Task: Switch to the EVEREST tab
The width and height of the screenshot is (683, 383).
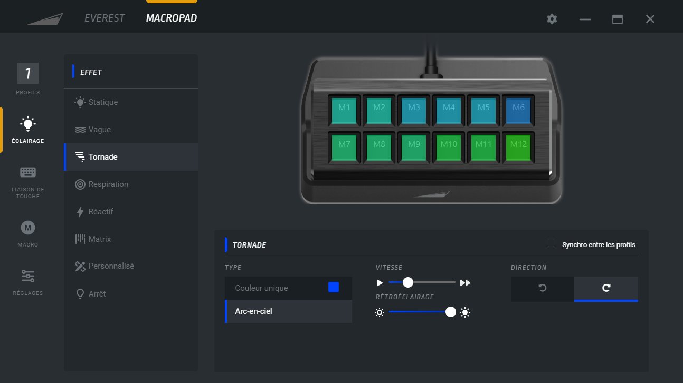Action: coord(105,18)
